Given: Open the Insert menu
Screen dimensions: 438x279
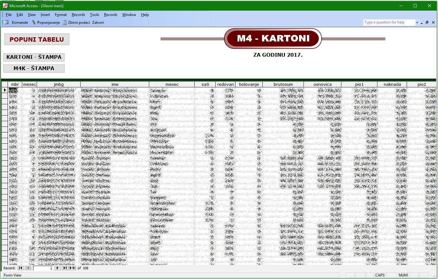Looking at the screenshot, I should [x=45, y=15].
